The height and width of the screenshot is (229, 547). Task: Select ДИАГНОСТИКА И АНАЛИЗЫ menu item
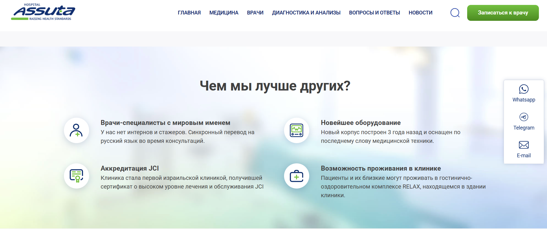[306, 13]
